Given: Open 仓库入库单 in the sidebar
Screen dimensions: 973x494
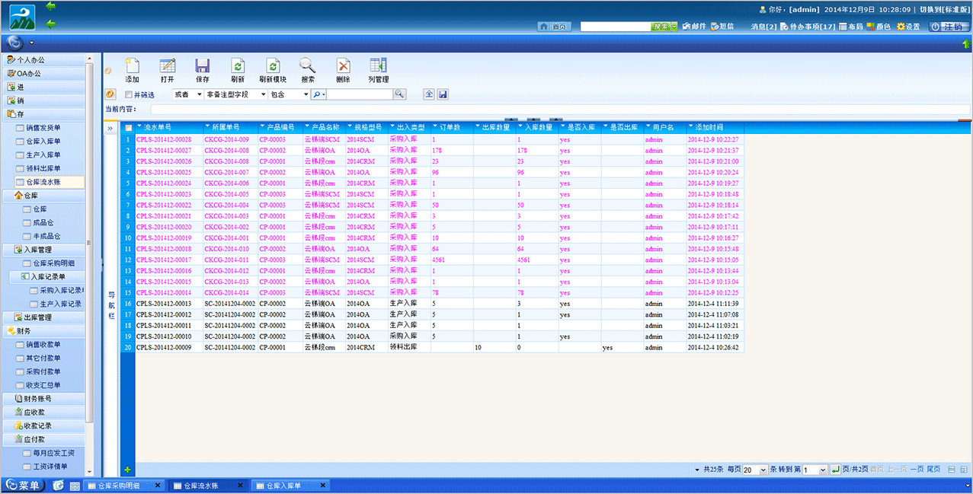Looking at the screenshot, I should (43, 142).
